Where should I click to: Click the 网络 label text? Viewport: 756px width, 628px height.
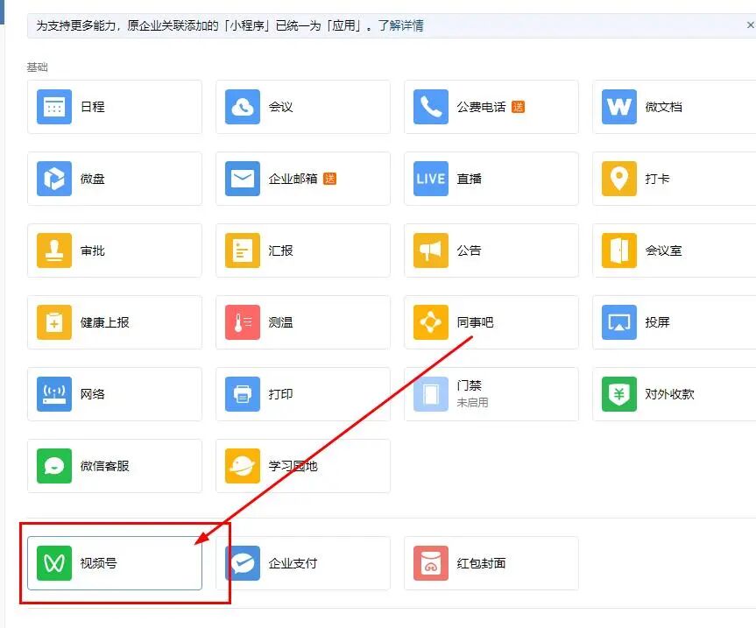(x=93, y=394)
